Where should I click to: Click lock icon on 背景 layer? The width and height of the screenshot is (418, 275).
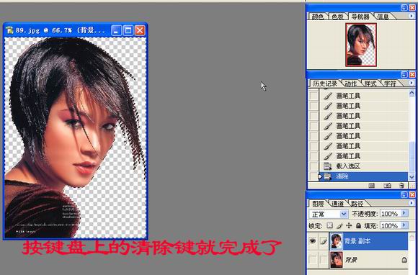(404, 260)
